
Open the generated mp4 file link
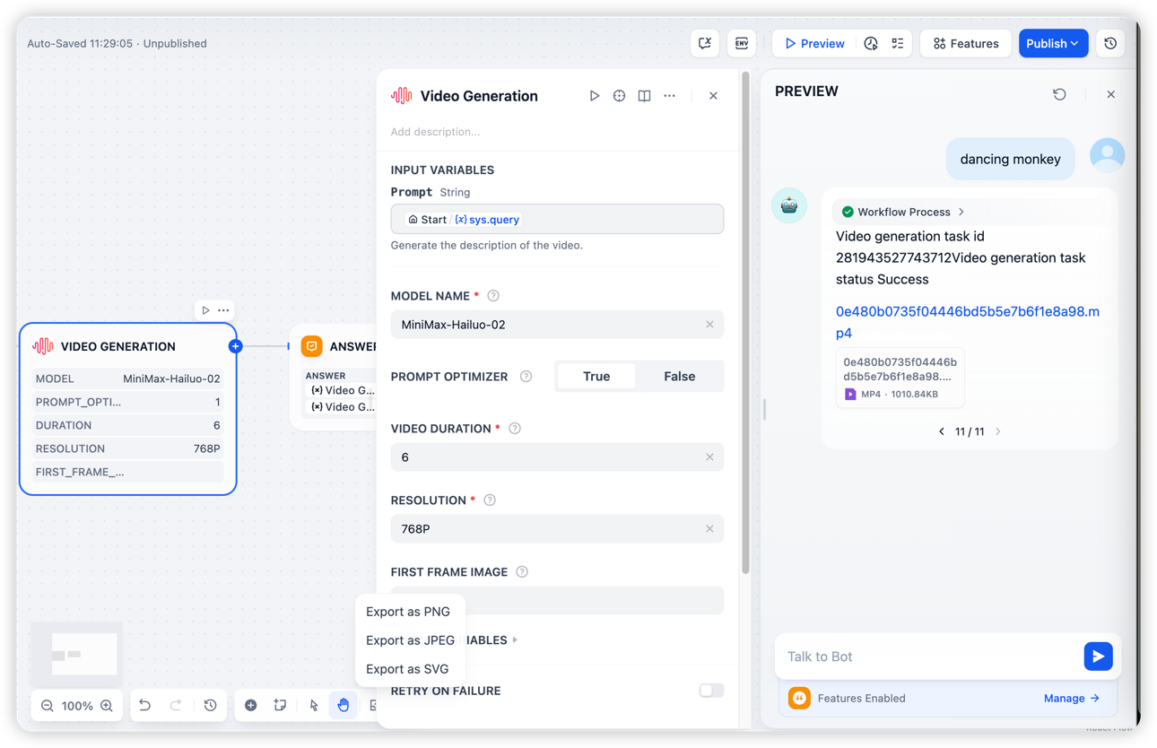pos(967,321)
